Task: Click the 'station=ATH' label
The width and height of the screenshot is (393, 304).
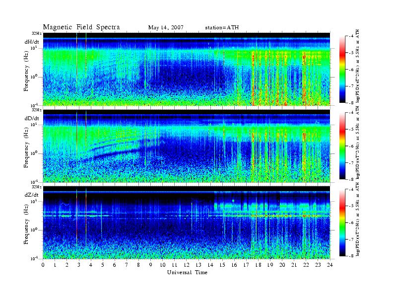Action: click(222, 28)
